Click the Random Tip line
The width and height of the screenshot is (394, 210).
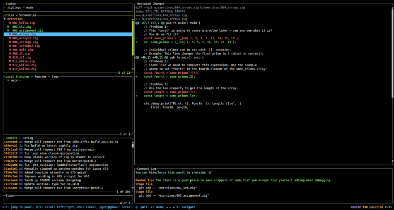click(x=234, y=180)
